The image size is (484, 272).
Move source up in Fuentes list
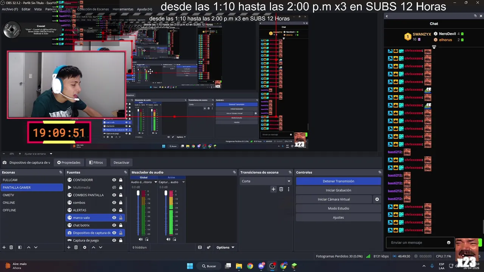[93, 247]
